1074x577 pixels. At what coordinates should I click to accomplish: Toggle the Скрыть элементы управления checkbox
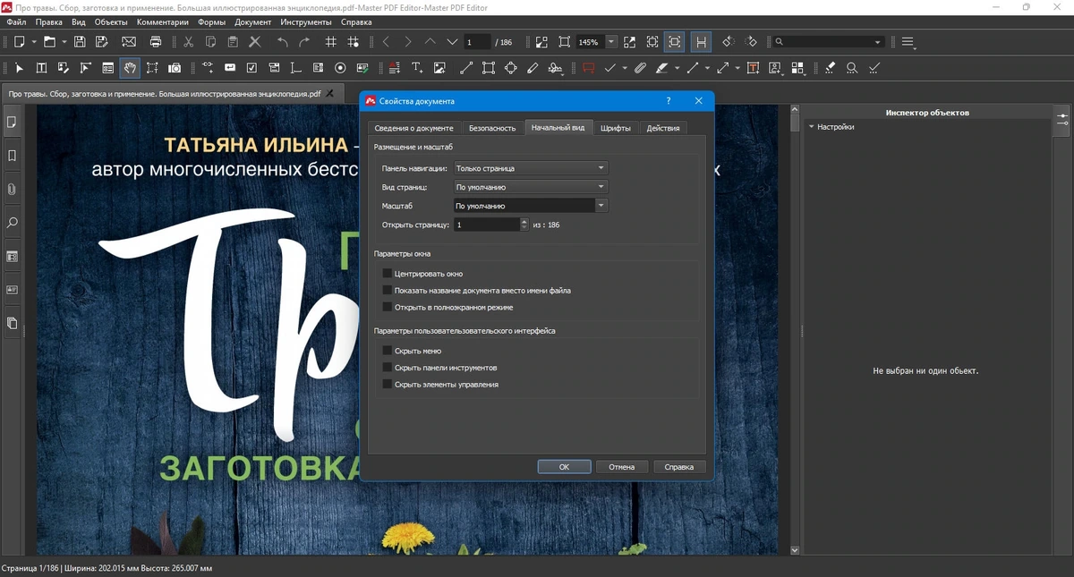(x=388, y=385)
